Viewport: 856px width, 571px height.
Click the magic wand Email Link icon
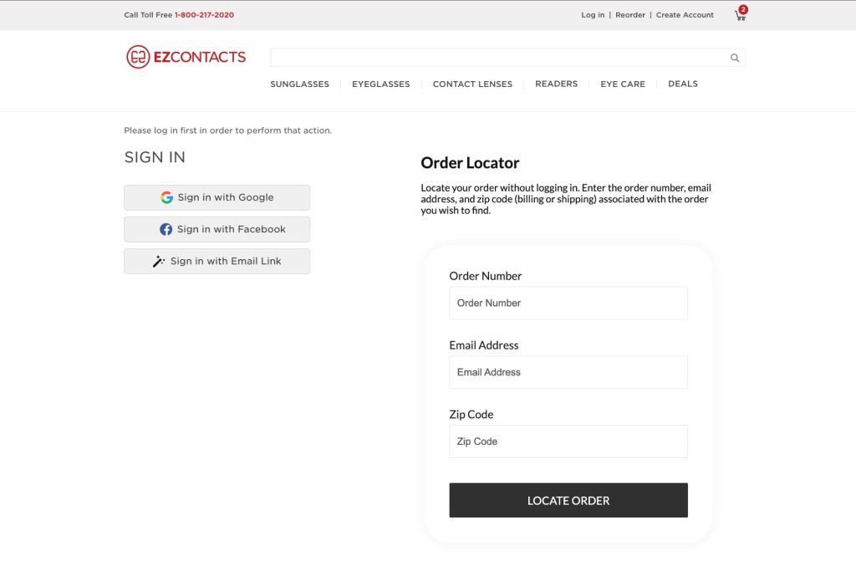click(x=159, y=261)
